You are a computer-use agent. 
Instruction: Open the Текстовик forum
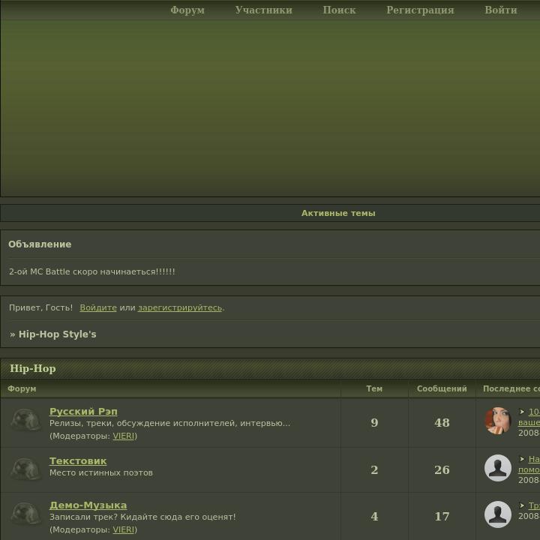78,460
